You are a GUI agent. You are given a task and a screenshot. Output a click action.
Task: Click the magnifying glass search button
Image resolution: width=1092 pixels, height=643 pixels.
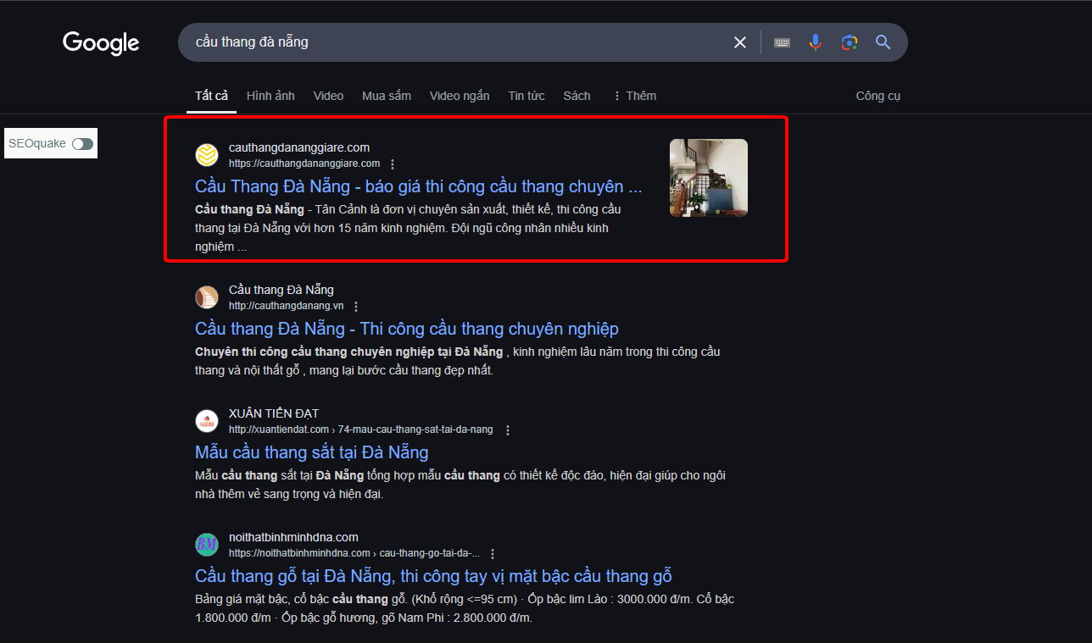[x=883, y=42]
